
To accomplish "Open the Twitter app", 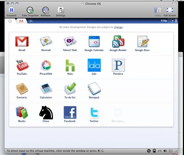I will (94, 112).
